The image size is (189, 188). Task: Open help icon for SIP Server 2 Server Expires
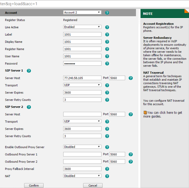point(107,129)
